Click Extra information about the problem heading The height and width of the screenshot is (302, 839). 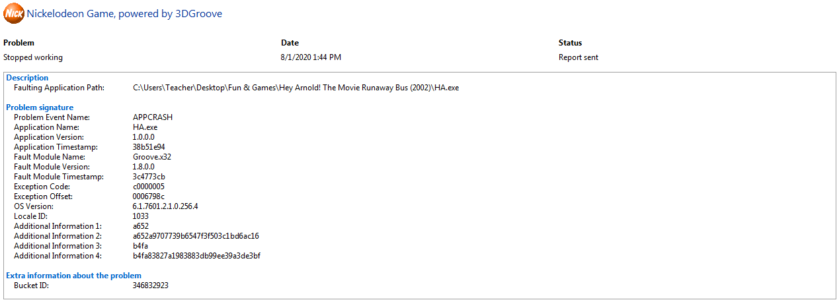(x=73, y=276)
